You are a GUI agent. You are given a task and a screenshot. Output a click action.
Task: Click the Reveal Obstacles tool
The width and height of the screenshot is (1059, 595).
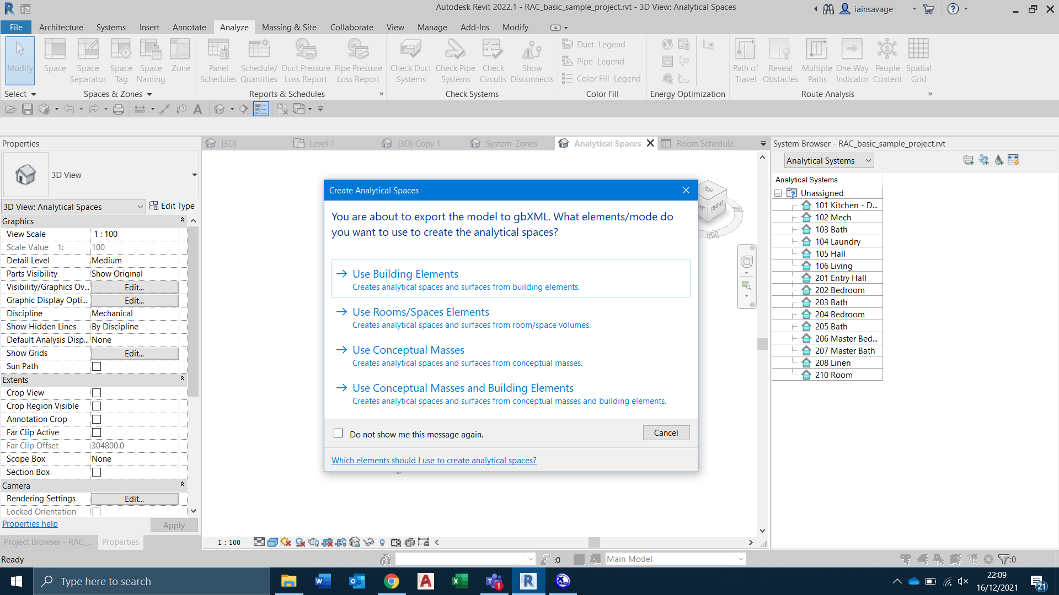[x=780, y=61]
